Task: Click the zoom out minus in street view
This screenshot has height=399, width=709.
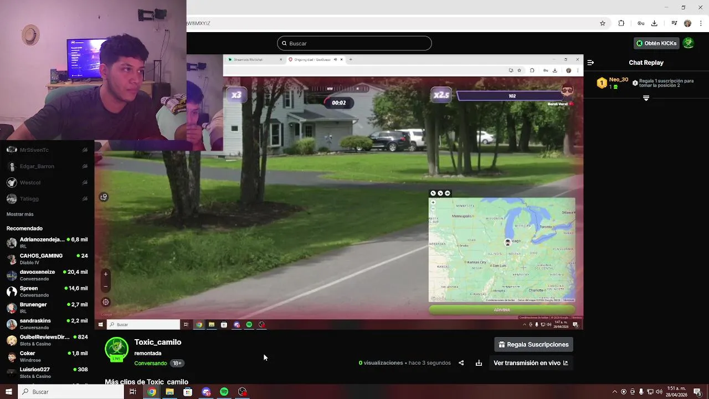Action: point(106,287)
